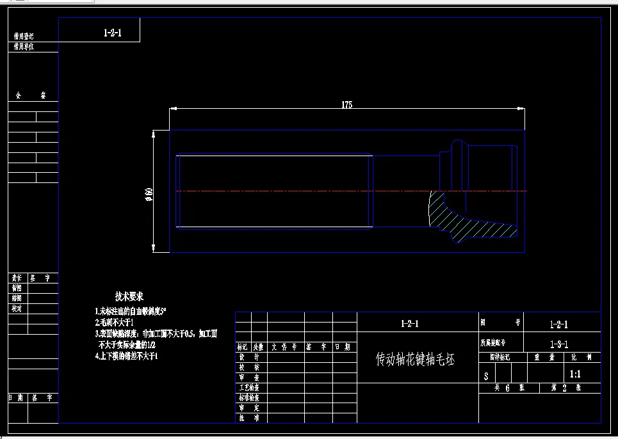
Task: Click the 所属装配号 label
Action: [x=493, y=343]
